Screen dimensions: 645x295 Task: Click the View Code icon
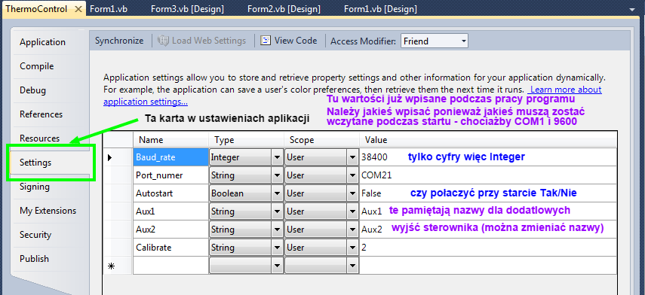[266, 41]
